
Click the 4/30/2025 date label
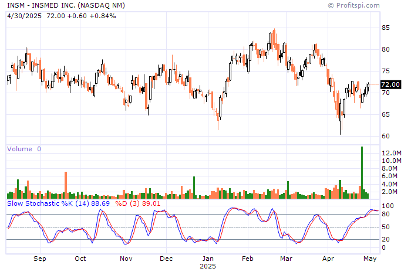tap(25, 16)
